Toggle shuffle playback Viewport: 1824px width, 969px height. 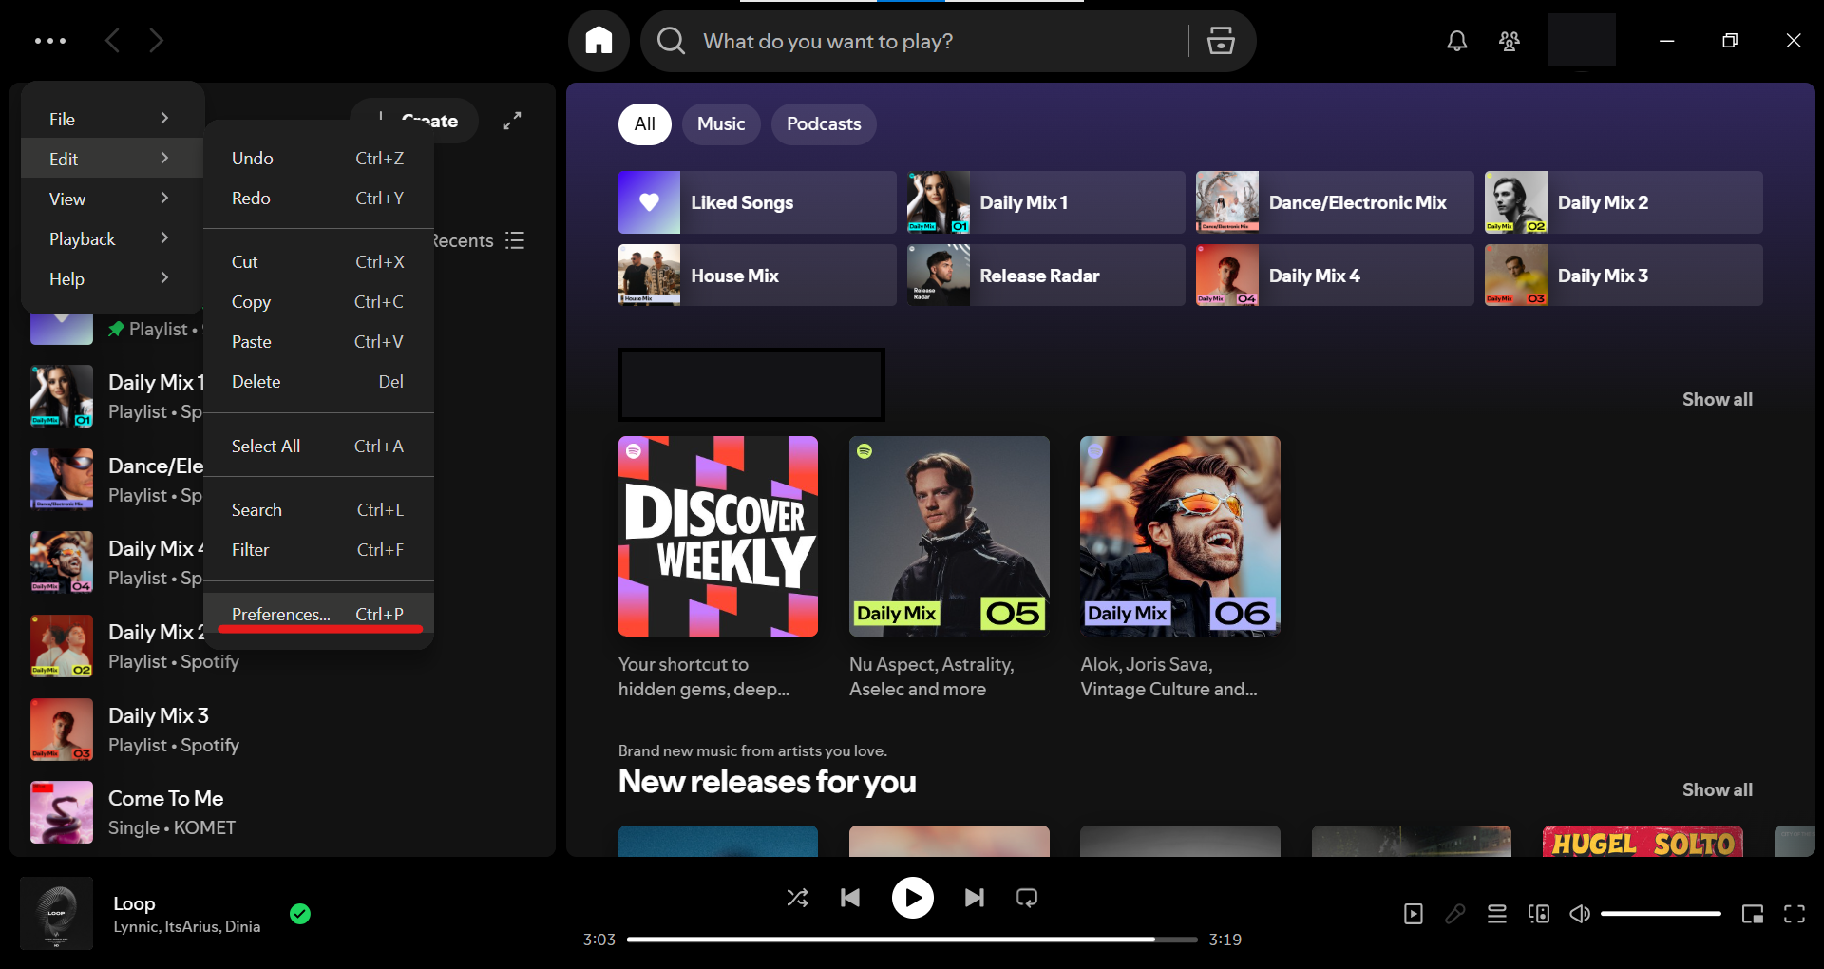point(798,898)
